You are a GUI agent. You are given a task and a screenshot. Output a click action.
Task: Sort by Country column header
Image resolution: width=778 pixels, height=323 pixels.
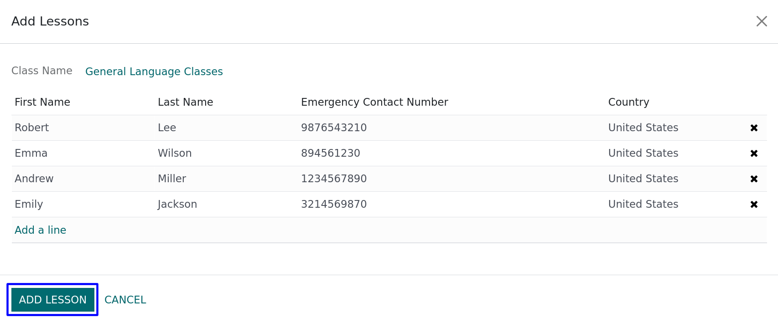click(628, 102)
